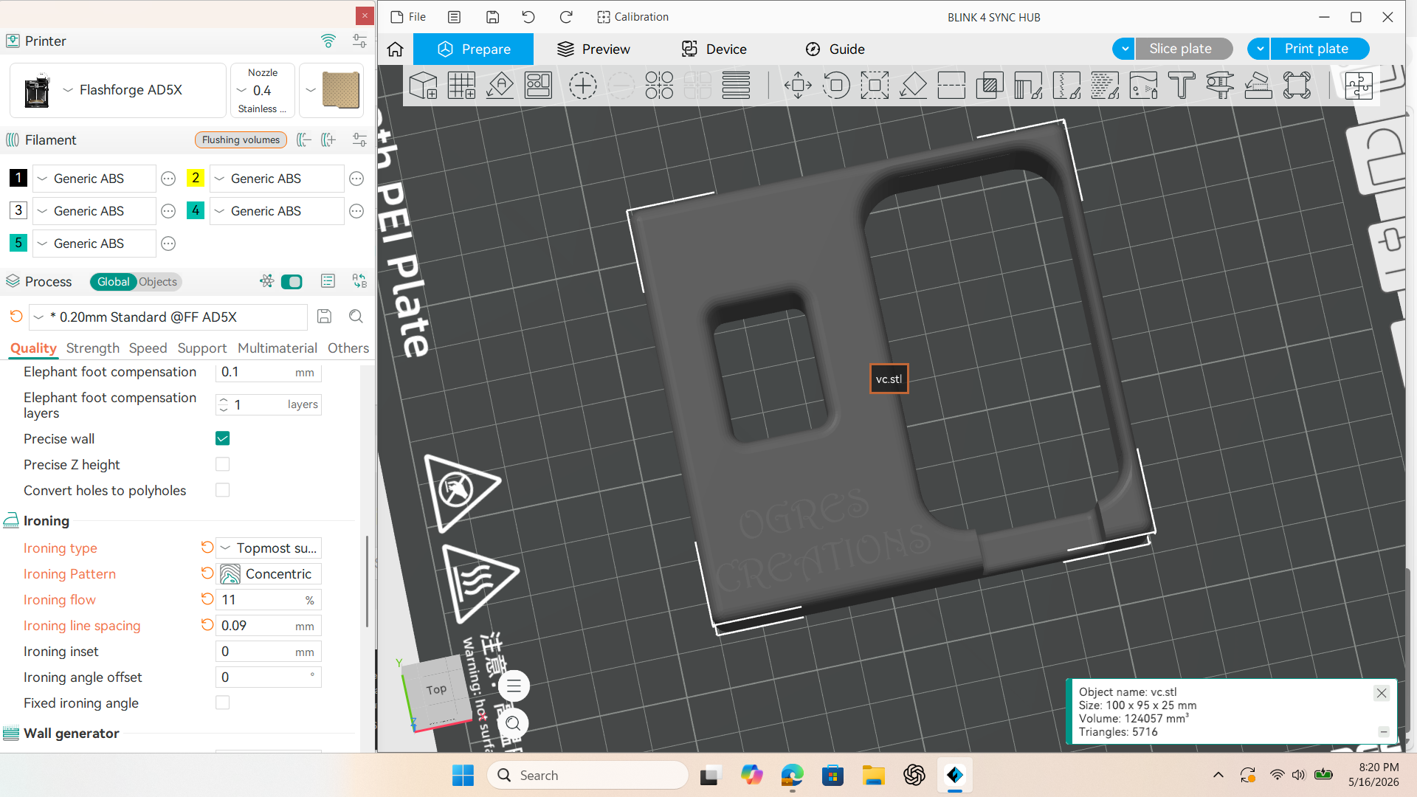Open the Calibration menu button
The width and height of the screenshot is (1417, 797).
click(x=632, y=17)
